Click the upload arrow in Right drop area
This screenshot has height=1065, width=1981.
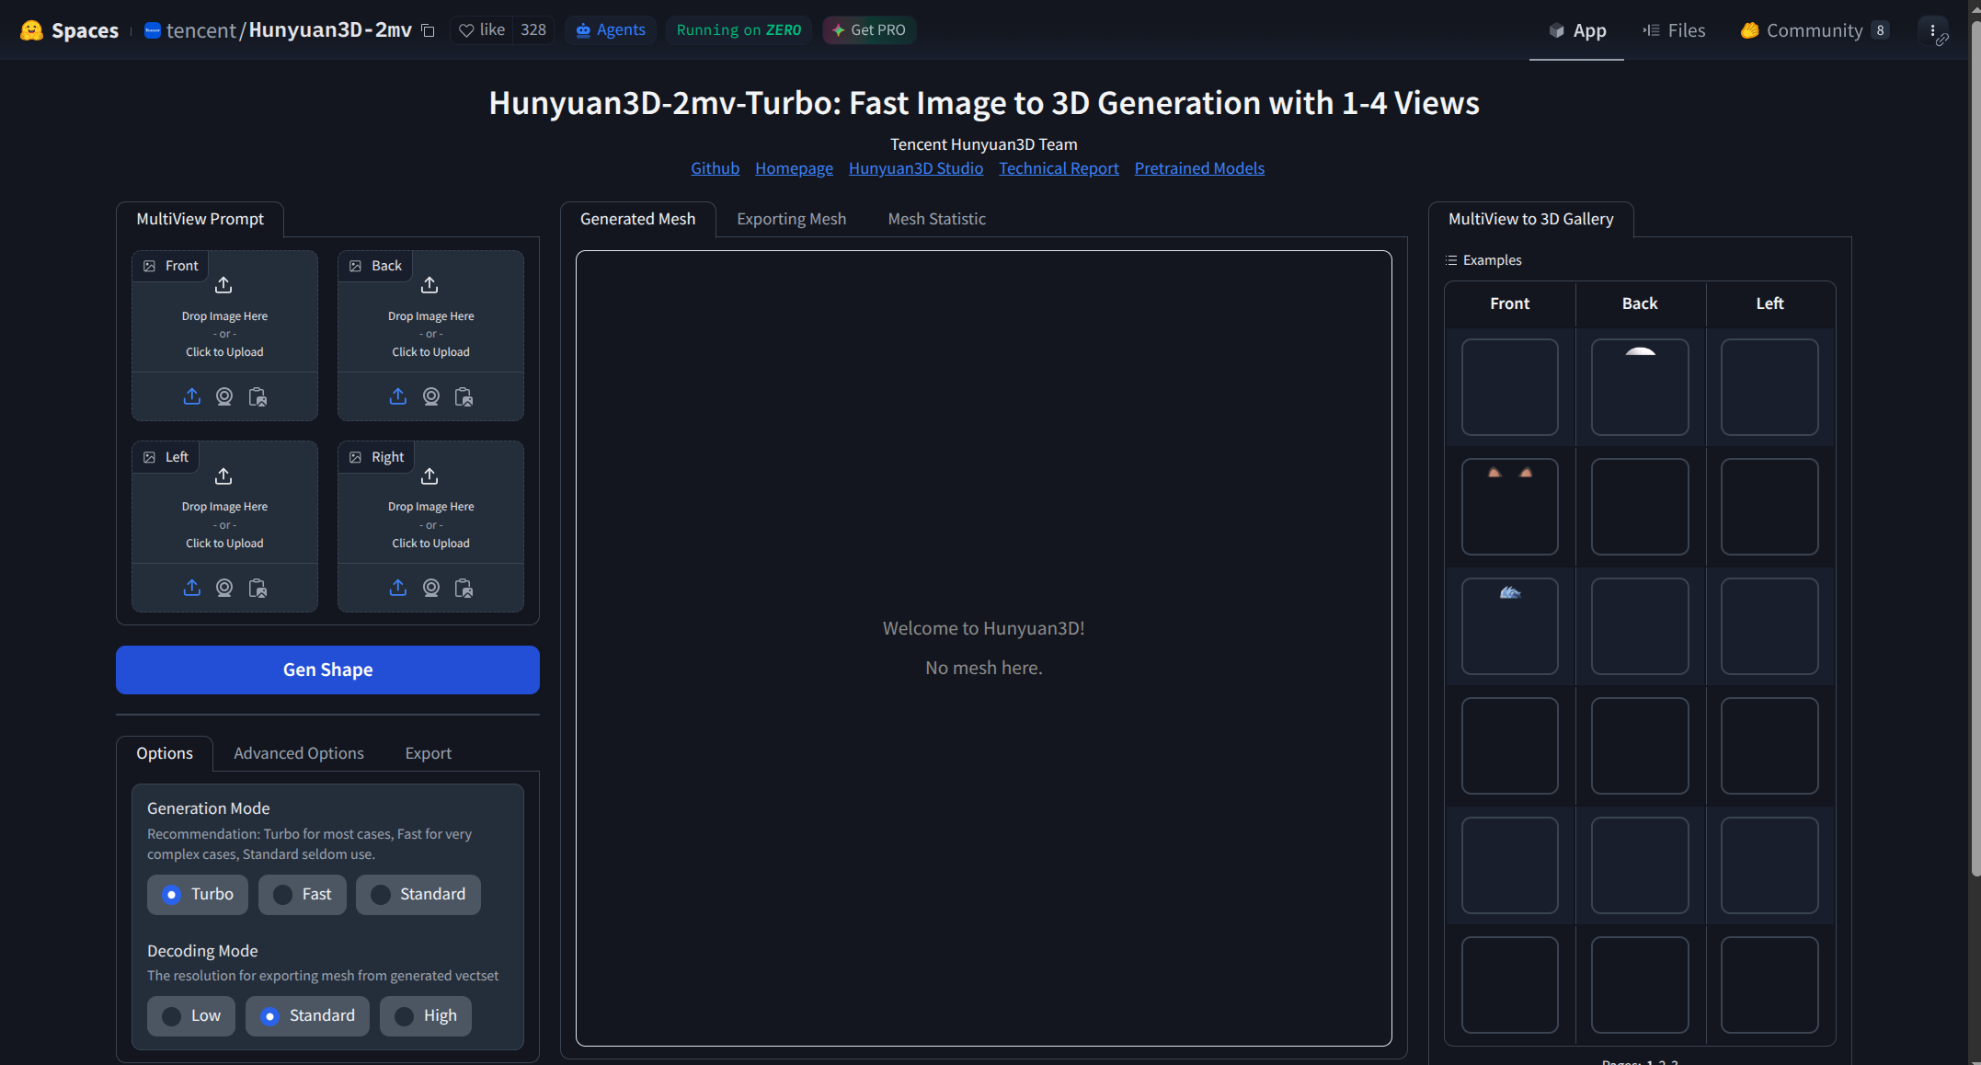(429, 476)
